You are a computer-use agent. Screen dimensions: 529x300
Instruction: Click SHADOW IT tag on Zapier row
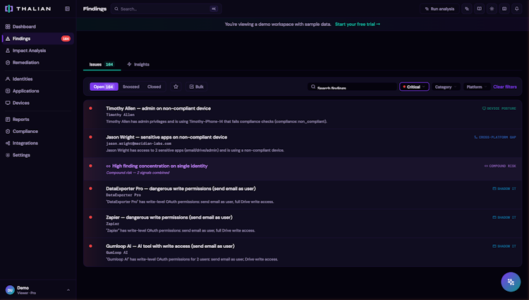(x=504, y=218)
